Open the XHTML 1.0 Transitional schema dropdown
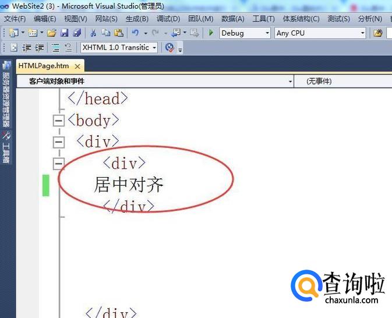 pyautogui.click(x=119, y=48)
